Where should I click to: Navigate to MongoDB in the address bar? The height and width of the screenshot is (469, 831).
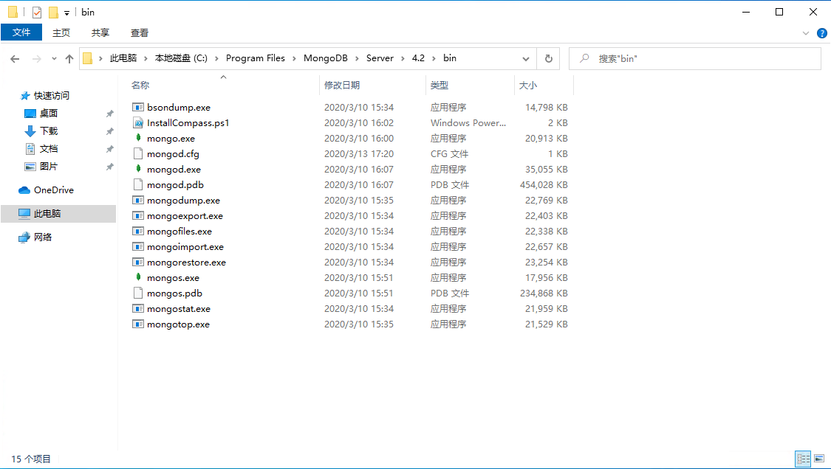click(x=326, y=58)
